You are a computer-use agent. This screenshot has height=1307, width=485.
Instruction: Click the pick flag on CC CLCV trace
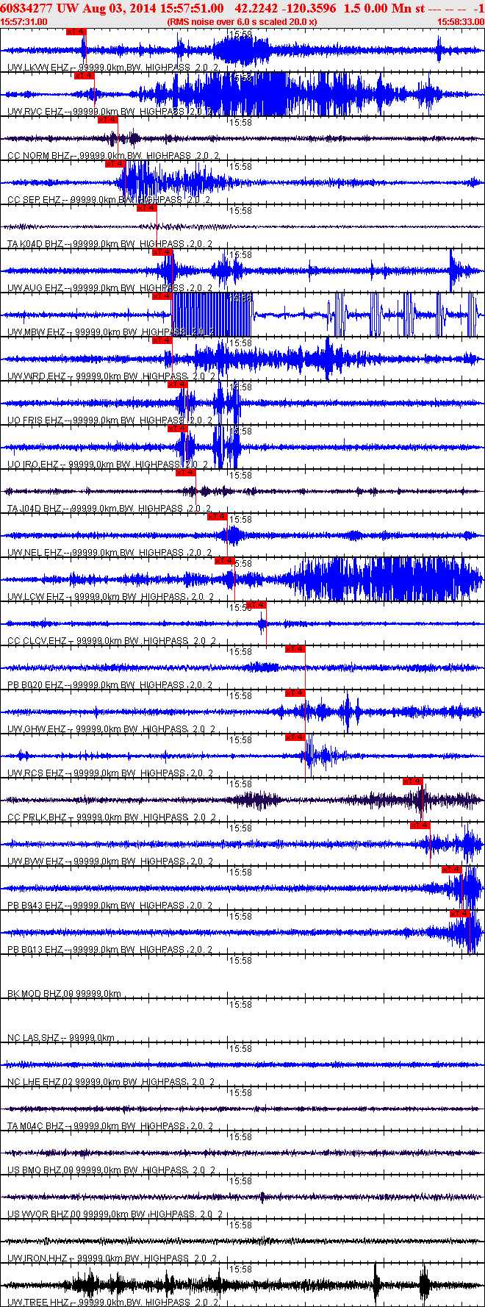pyautogui.click(x=256, y=605)
